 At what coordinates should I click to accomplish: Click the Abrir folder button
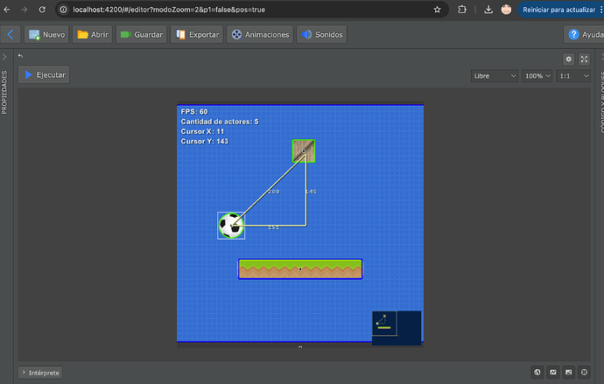pyautogui.click(x=94, y=35)
